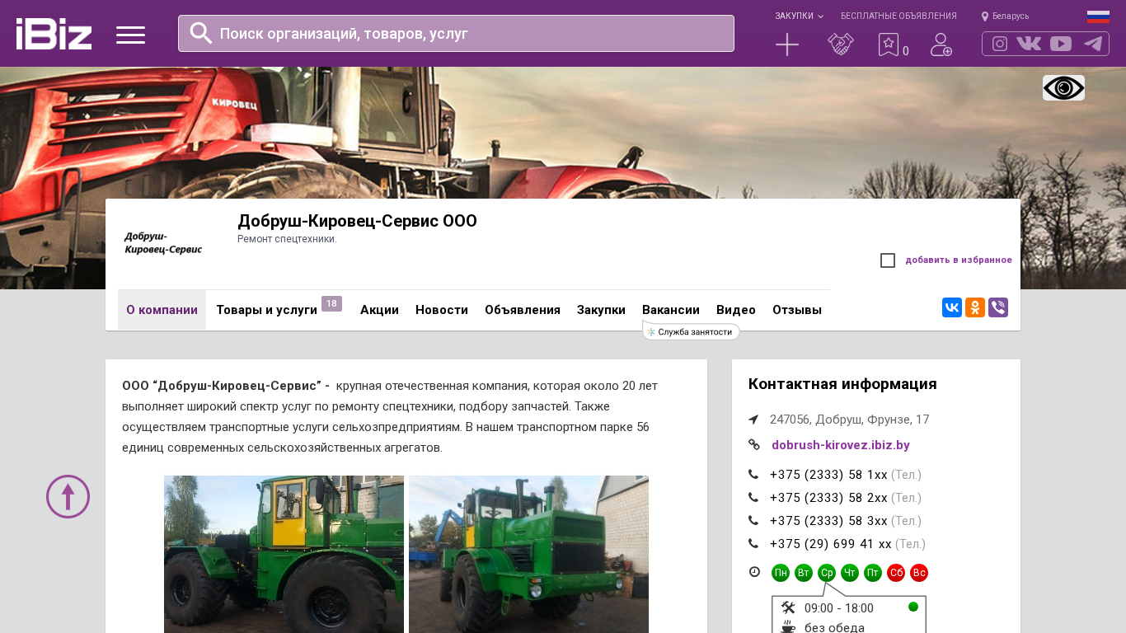Viewport: 1126px width, 633px height.
Task: Switch to the Новости tab
Action: [x=442, y=310]
